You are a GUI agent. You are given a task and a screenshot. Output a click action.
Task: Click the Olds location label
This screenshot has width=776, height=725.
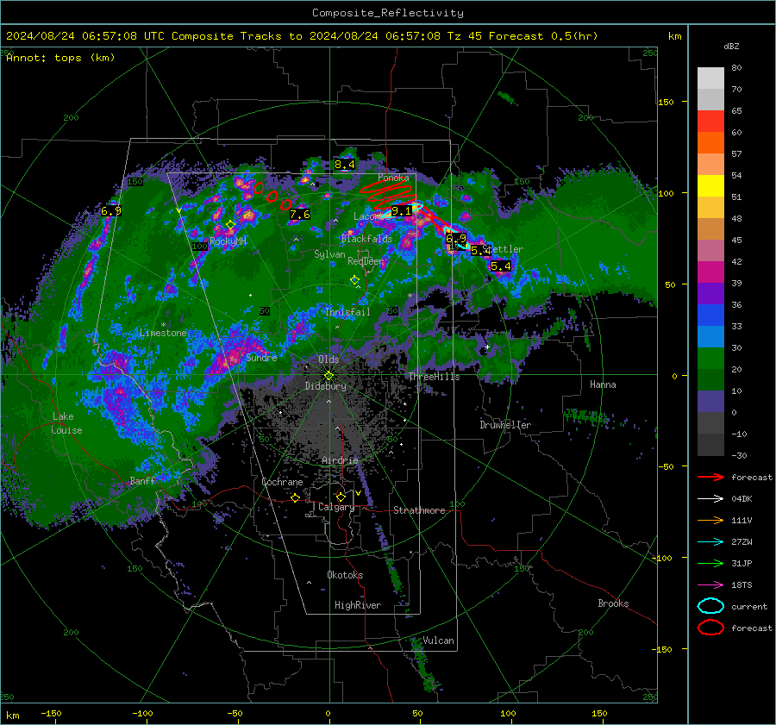point(329,359)
